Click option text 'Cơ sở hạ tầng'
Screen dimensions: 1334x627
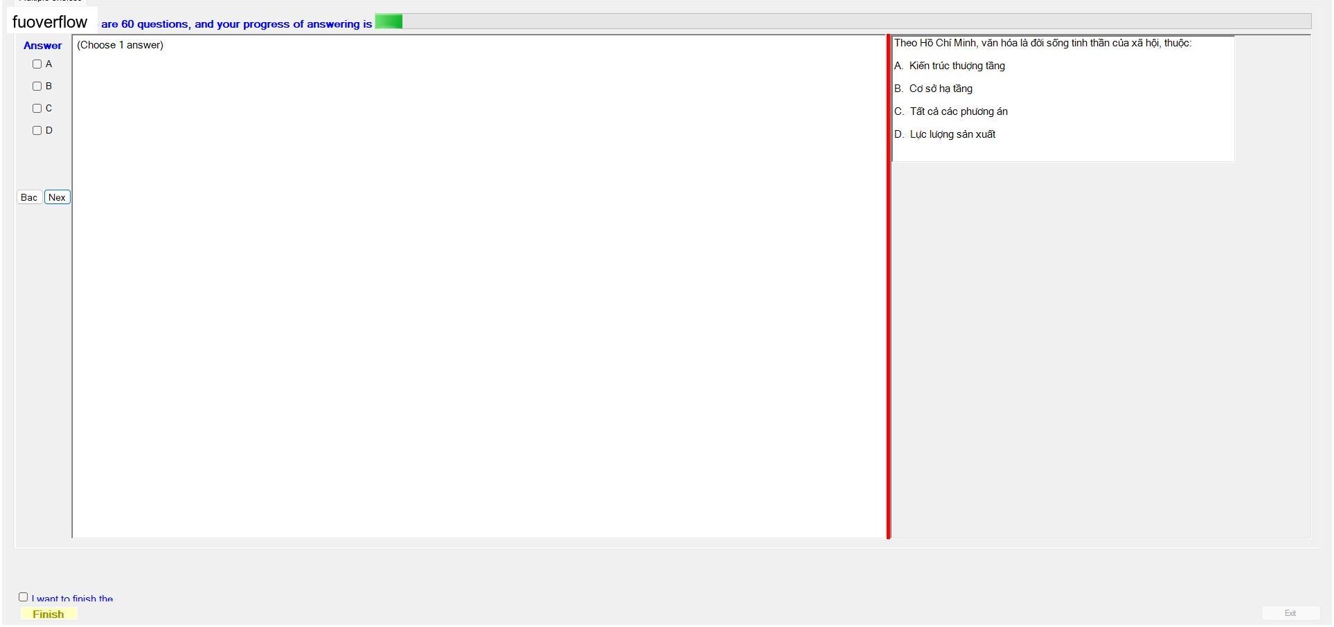(x=941, y=89)
